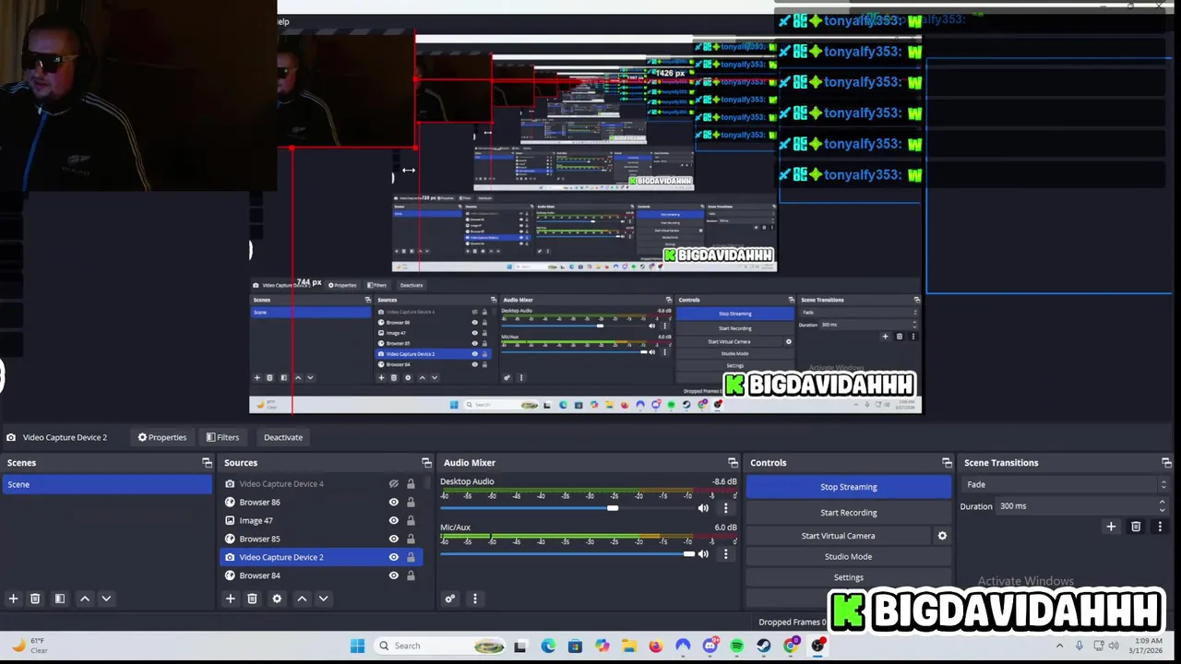Open Virtual Camera settings gear icon

point(942,536)
